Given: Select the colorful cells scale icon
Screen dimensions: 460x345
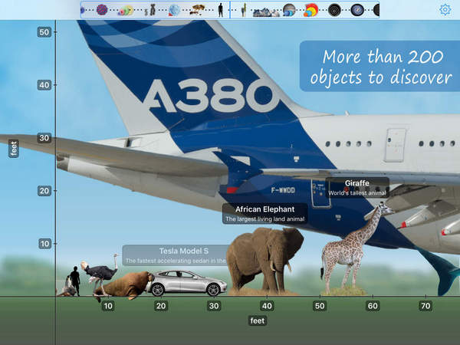Looking at the screenshot, I should pyautogui.click(x=127, y=11).
